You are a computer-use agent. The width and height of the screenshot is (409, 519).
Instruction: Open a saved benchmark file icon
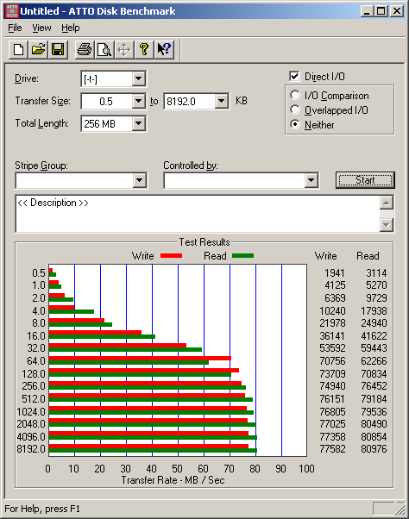click(x=39, y=50)
